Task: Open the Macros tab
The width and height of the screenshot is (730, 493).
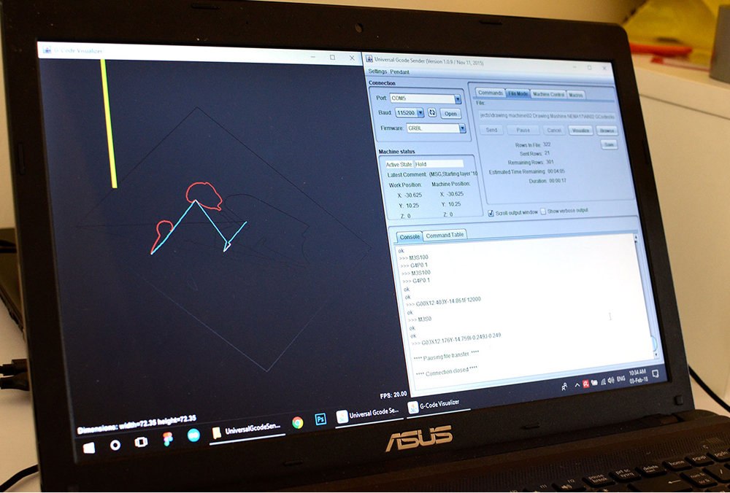Action: tap(576, 95)
